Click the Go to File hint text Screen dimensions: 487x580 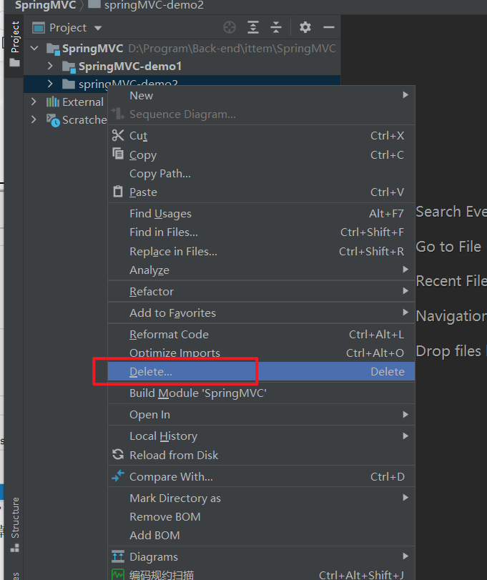[448, 246]
